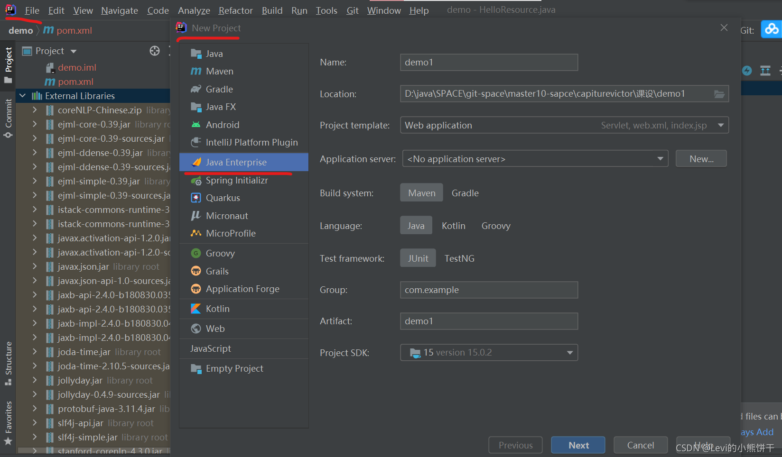Click the Name input field
The image size is (782, 457).
point(489,62)
